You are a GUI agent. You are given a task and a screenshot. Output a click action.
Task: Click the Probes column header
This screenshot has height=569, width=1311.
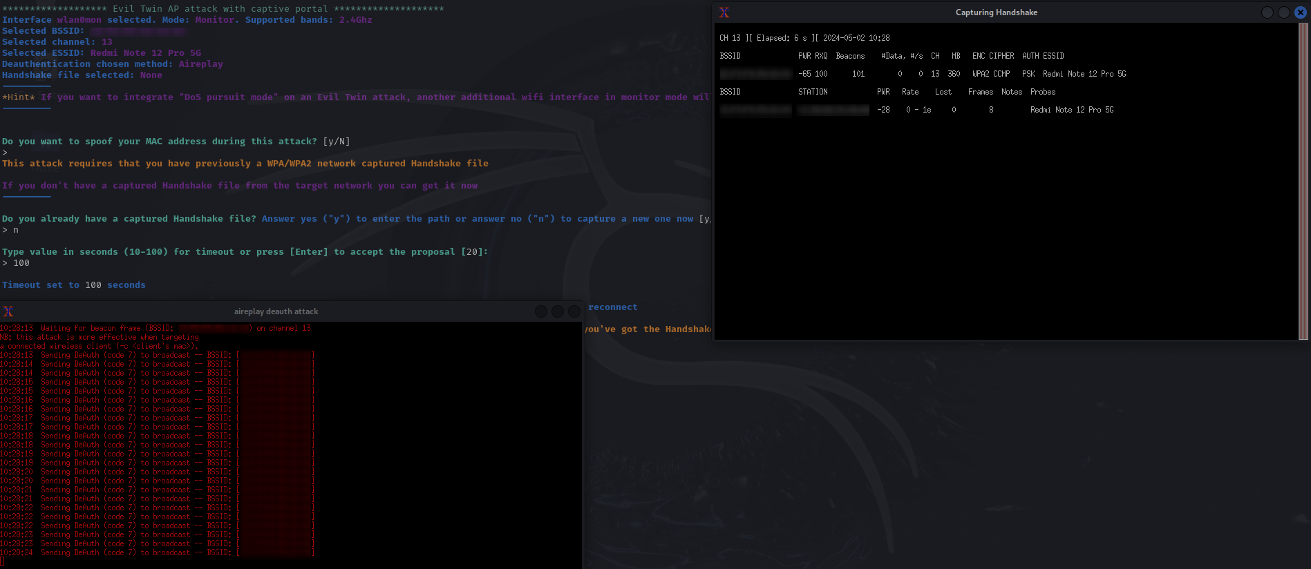1042,92
